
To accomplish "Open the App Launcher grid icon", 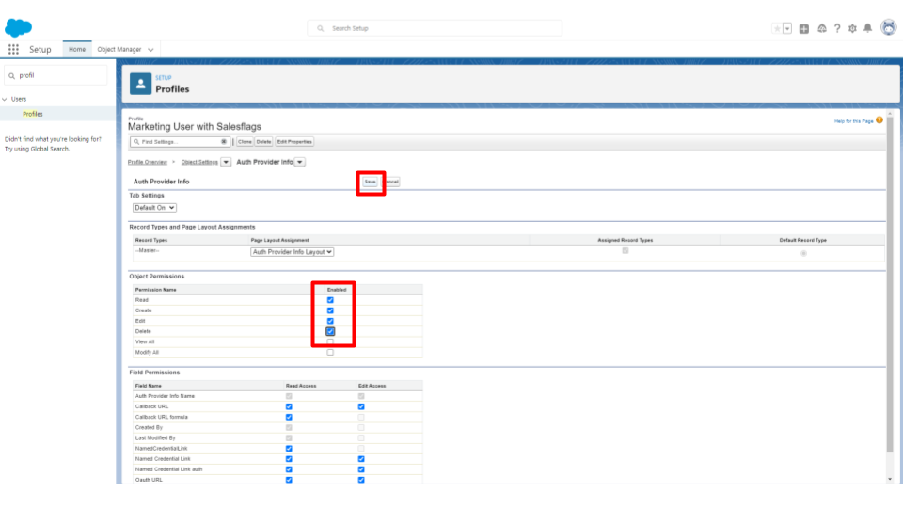I will (13, 50).
